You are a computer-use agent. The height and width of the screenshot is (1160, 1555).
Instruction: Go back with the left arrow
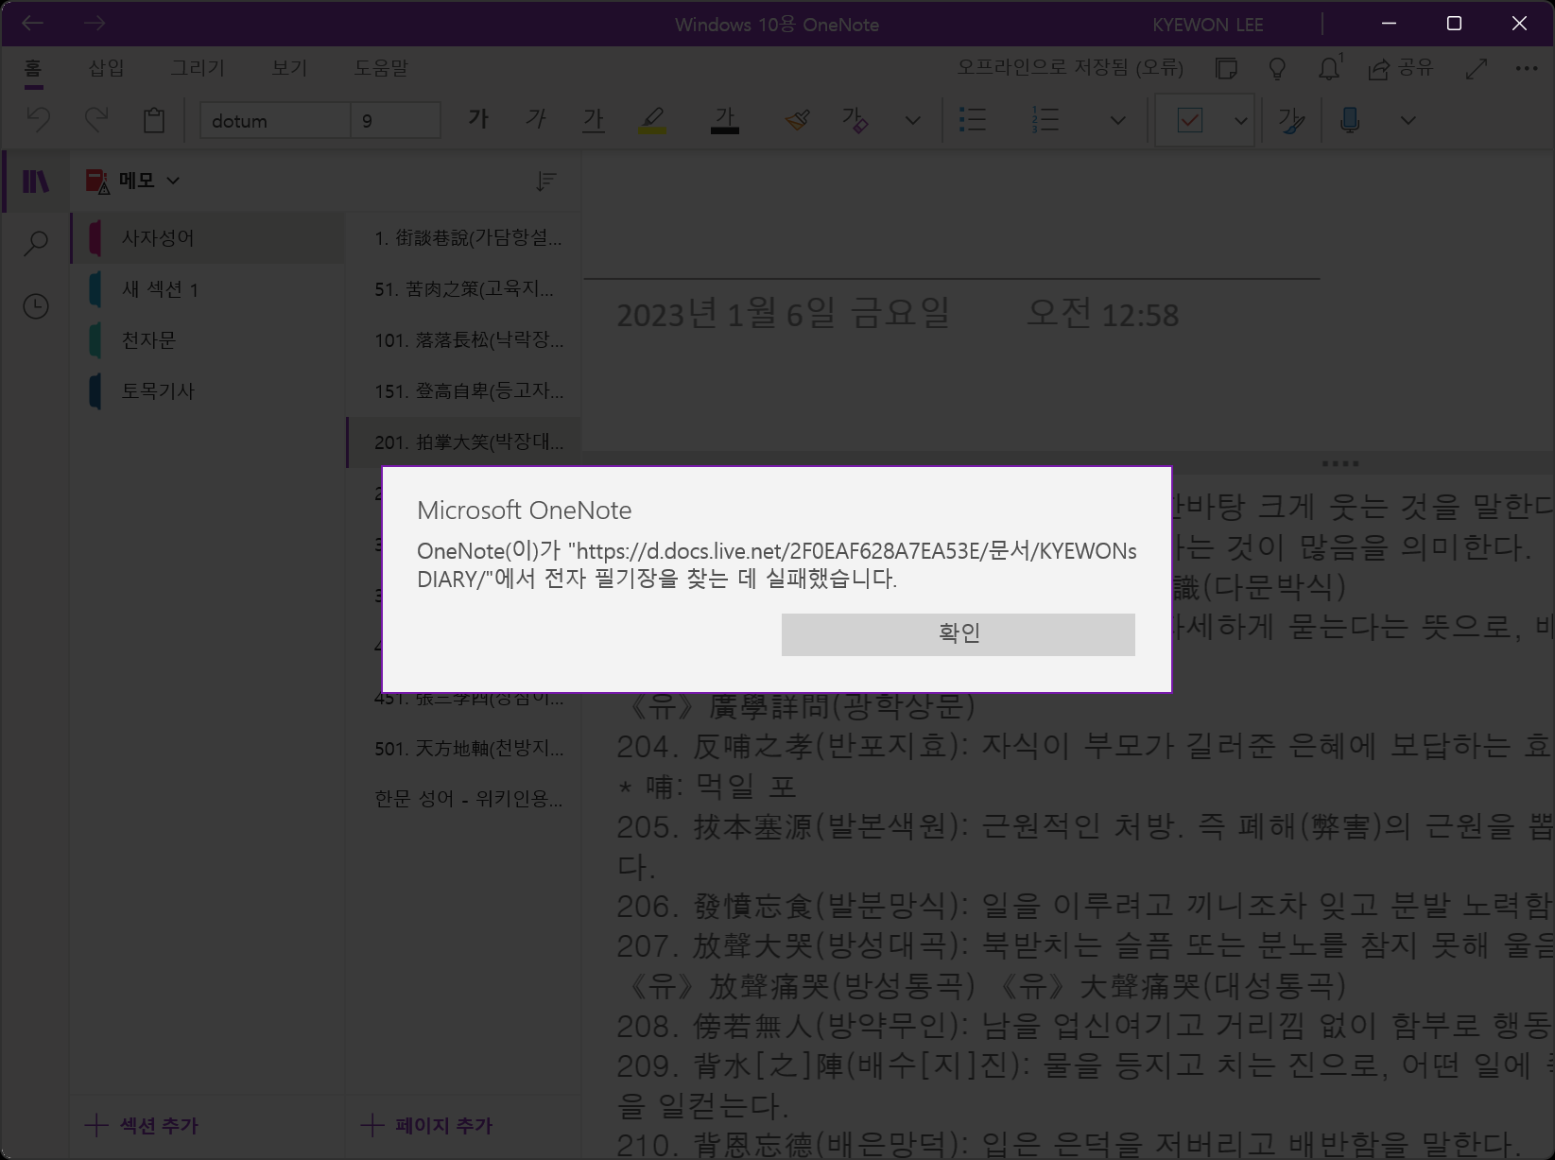pyautogui.click(x=33, y=23)
